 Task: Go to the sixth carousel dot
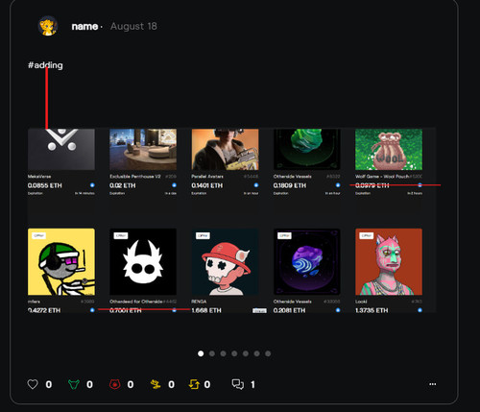point(256,353)
